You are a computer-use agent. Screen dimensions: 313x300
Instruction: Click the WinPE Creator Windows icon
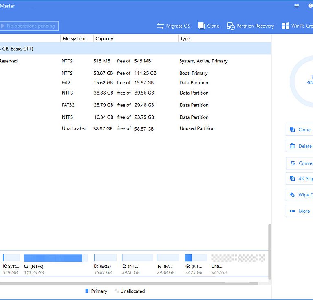[x=285, y=26]
